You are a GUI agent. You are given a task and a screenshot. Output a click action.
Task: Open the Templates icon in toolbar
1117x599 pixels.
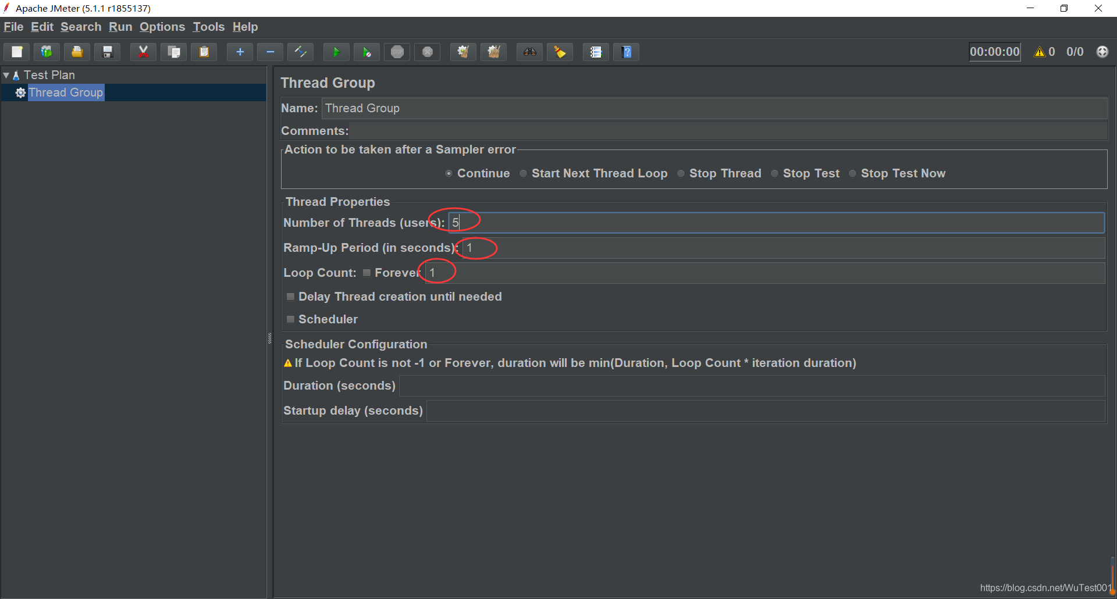[47, 52]
